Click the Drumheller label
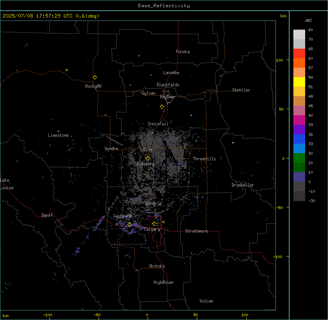The width and height of the screenshot is (328, 320). 243,185
